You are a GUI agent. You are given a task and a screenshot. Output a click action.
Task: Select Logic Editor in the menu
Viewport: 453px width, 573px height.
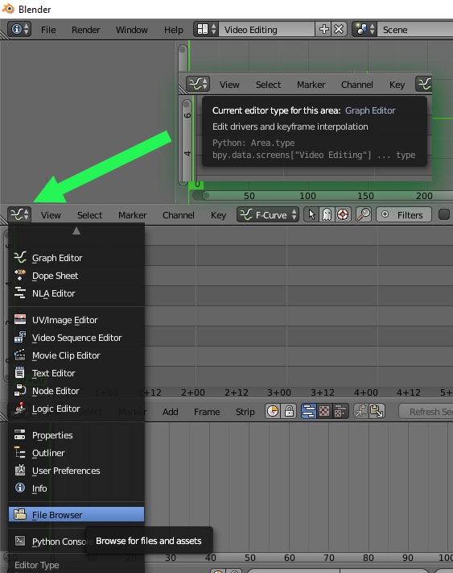[76, 409]
